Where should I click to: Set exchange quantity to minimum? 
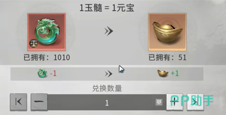(19, 102)
